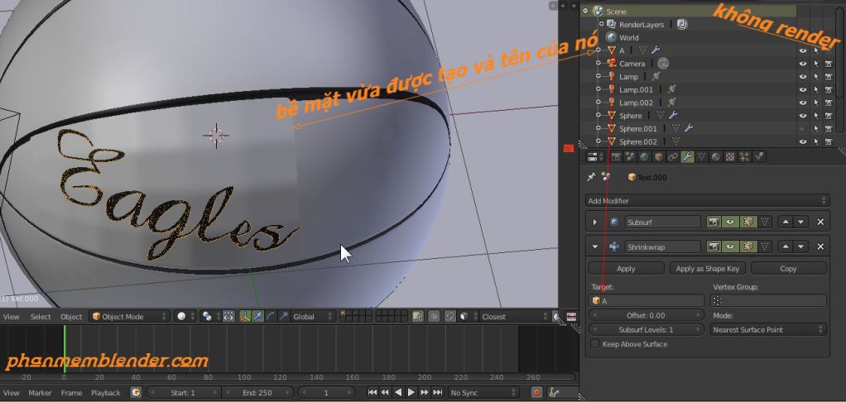The width and height of the screenshot is (846, 402).
Task: Open the timeline Marker menu
Action: coord(40,393)
